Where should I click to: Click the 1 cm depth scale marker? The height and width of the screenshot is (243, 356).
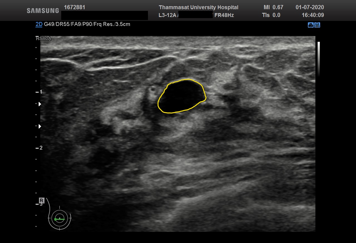coord(41,92)
